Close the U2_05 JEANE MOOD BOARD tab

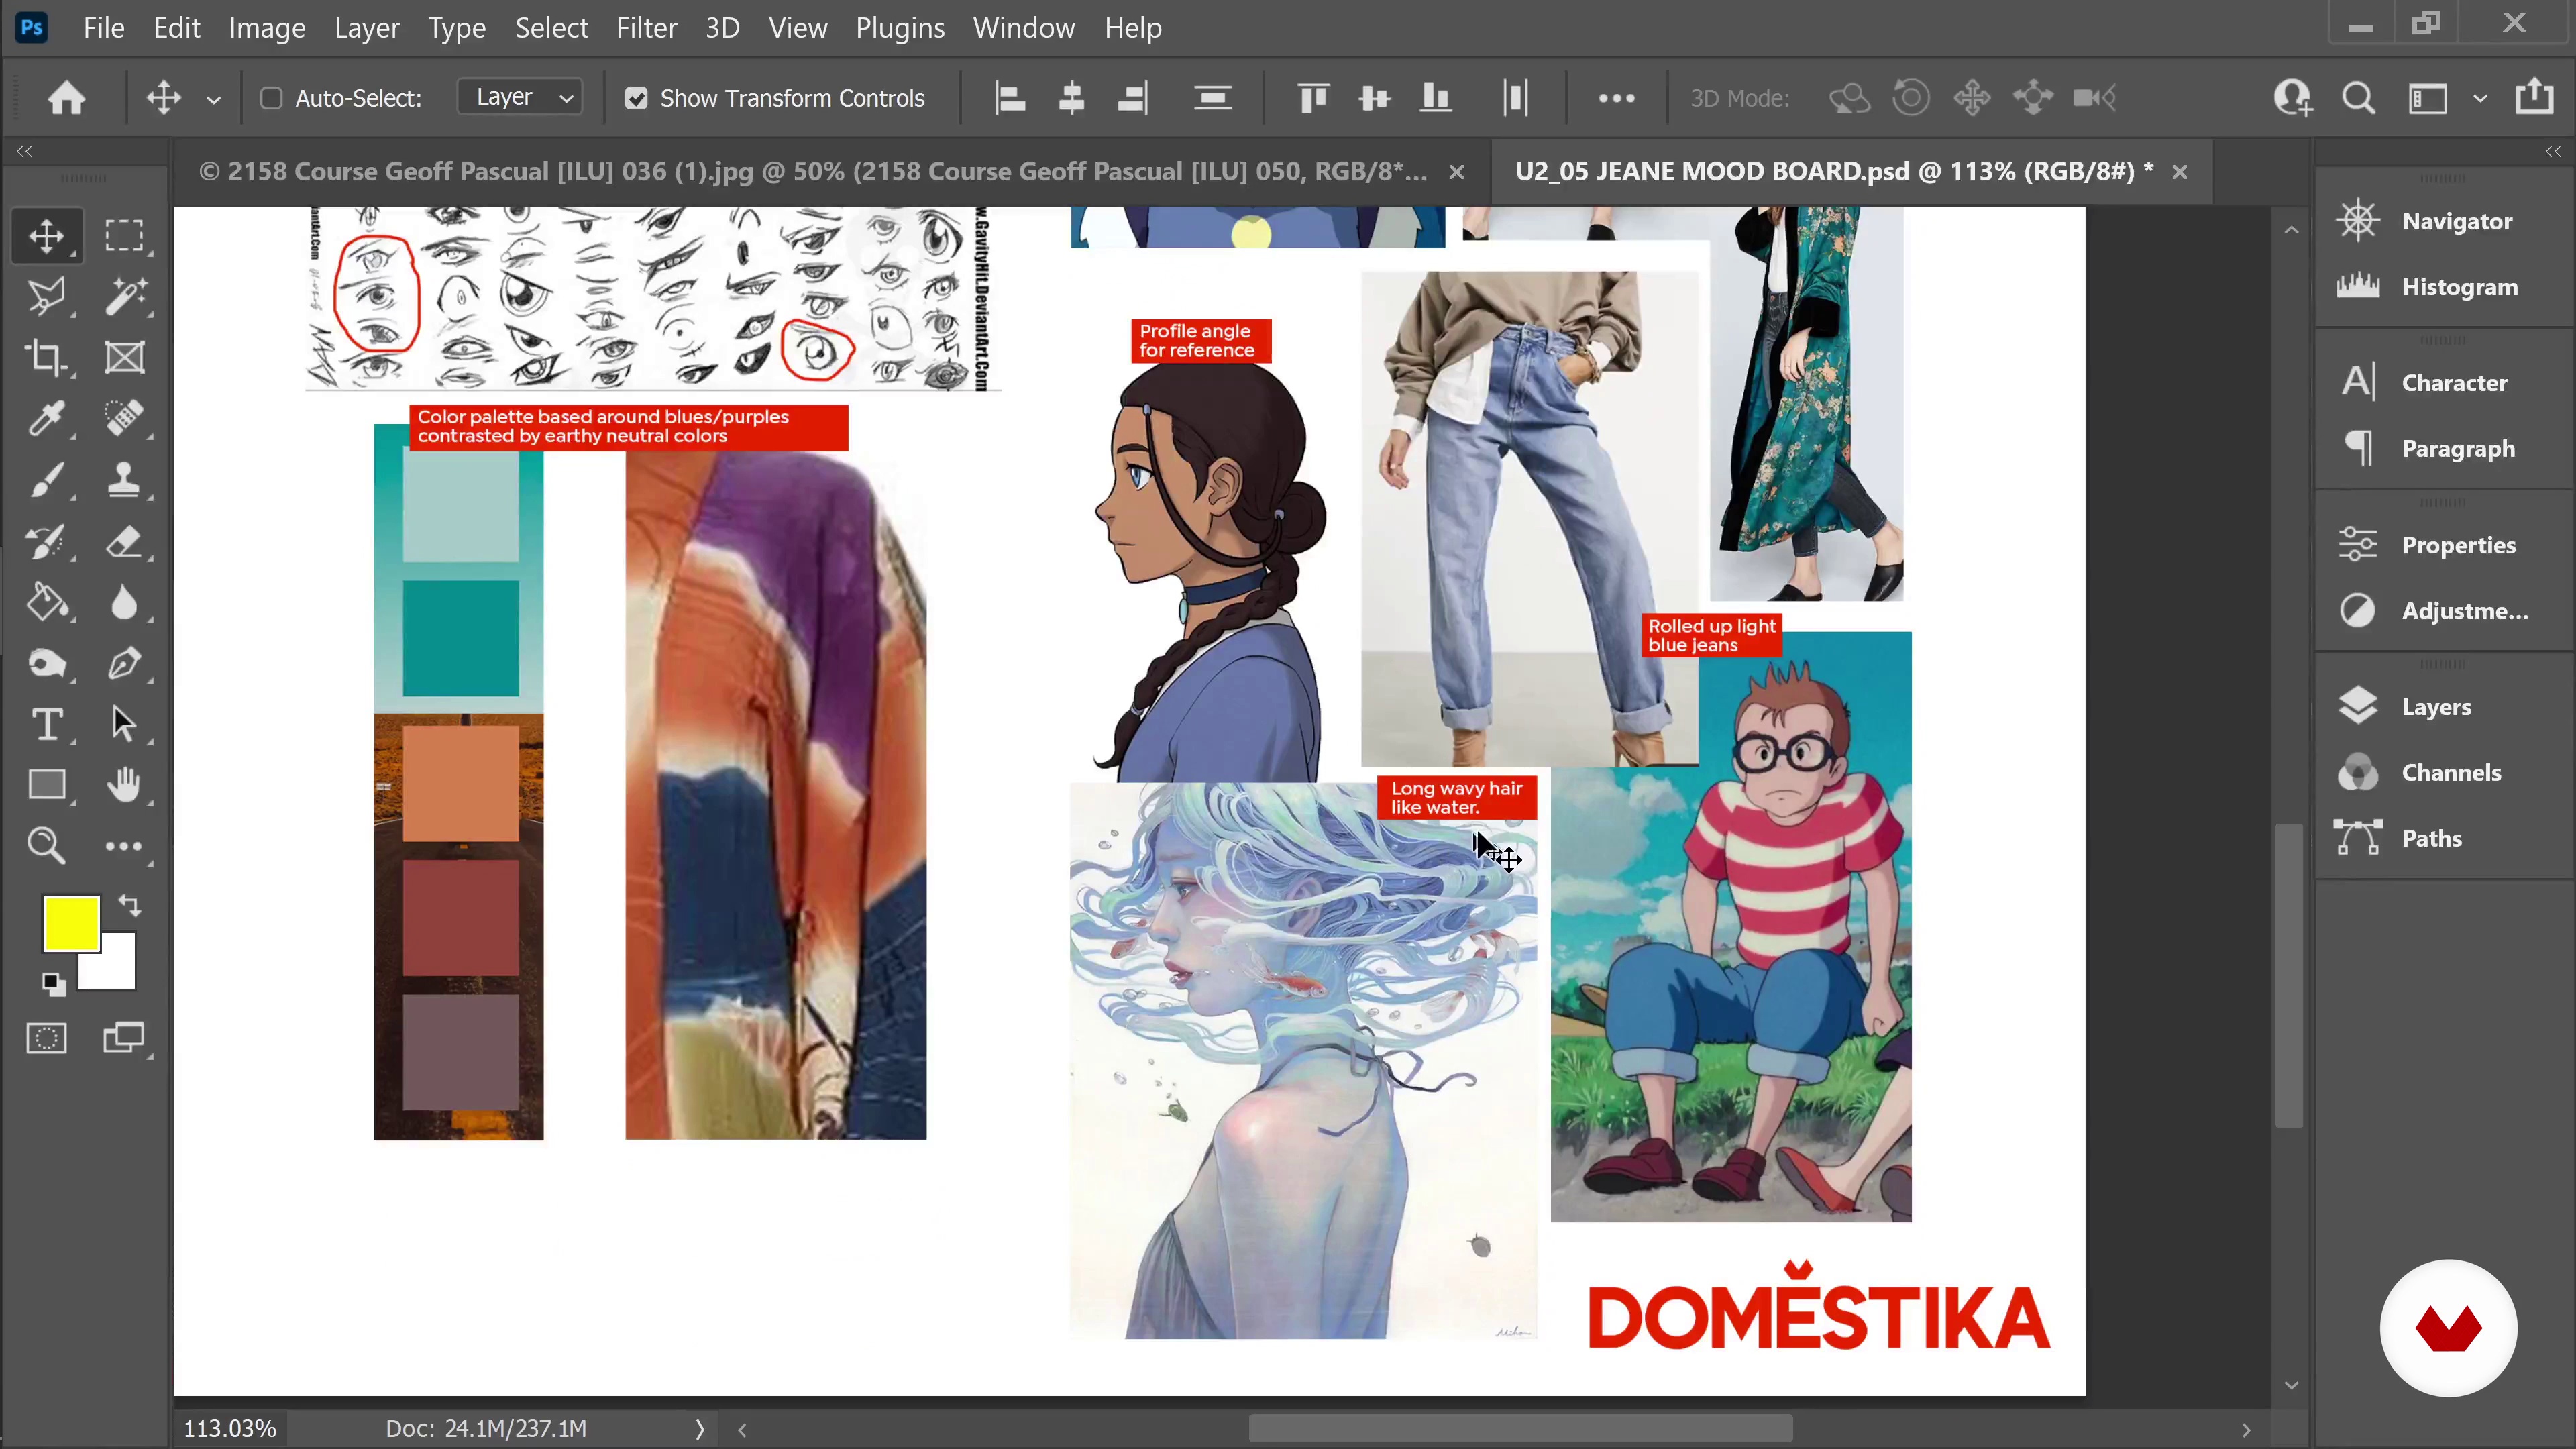(x=2180, y=173)
